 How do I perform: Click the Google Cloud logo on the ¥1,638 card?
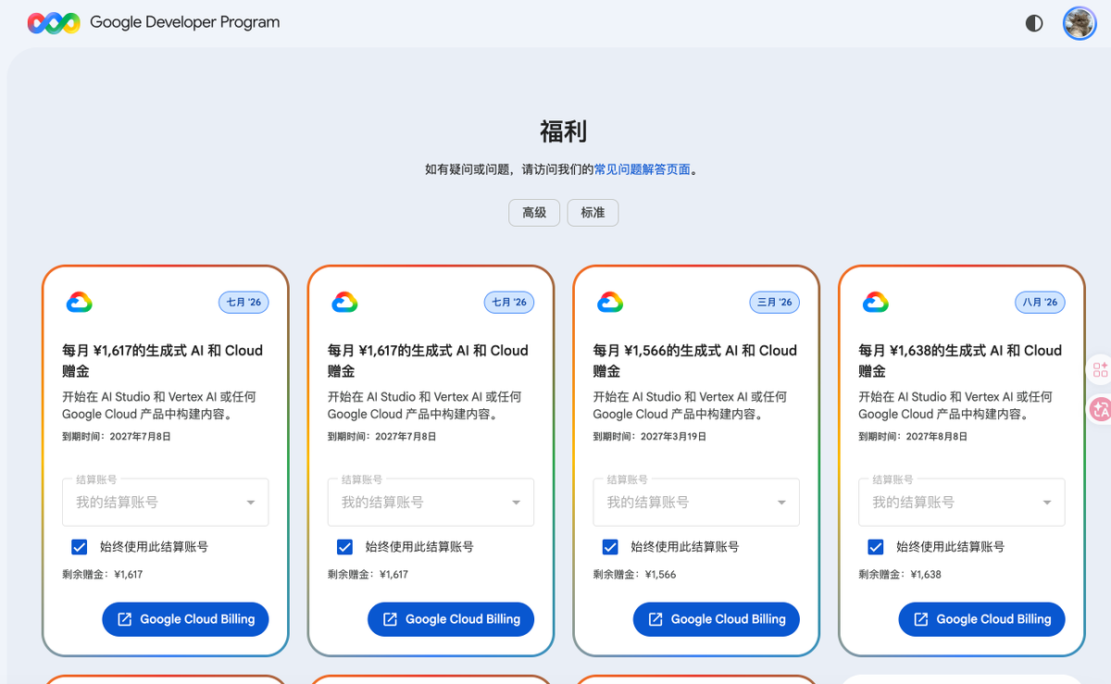point(876,302)
